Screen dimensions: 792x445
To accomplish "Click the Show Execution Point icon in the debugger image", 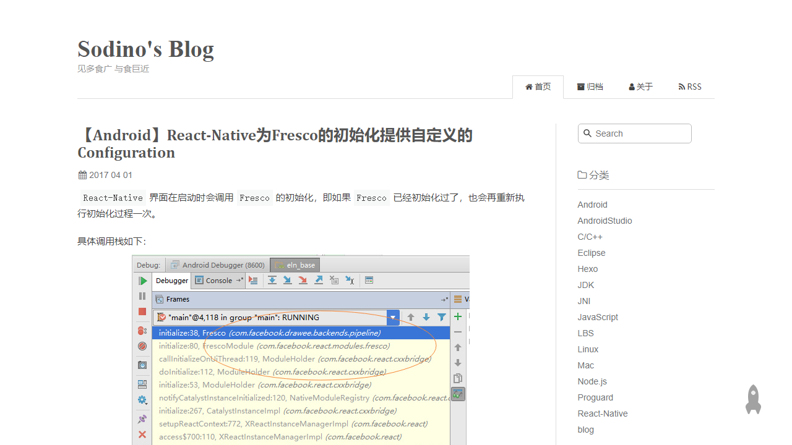I will point(253,280).
